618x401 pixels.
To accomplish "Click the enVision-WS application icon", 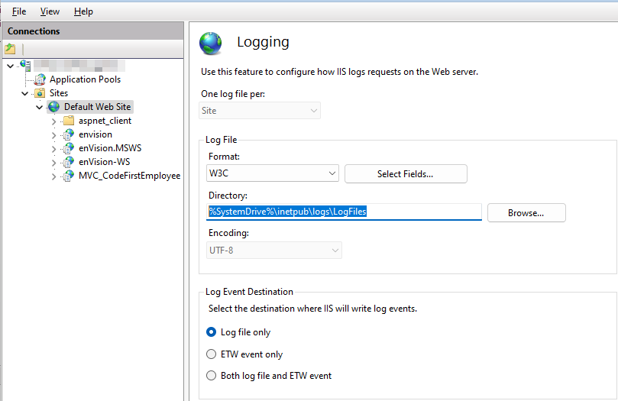I will point(69,162).
